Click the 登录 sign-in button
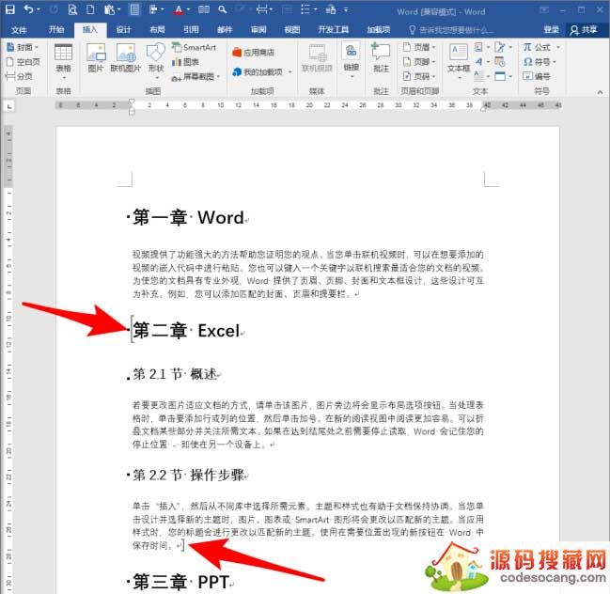Screen dimensions: 610x594 coord(551,29)
